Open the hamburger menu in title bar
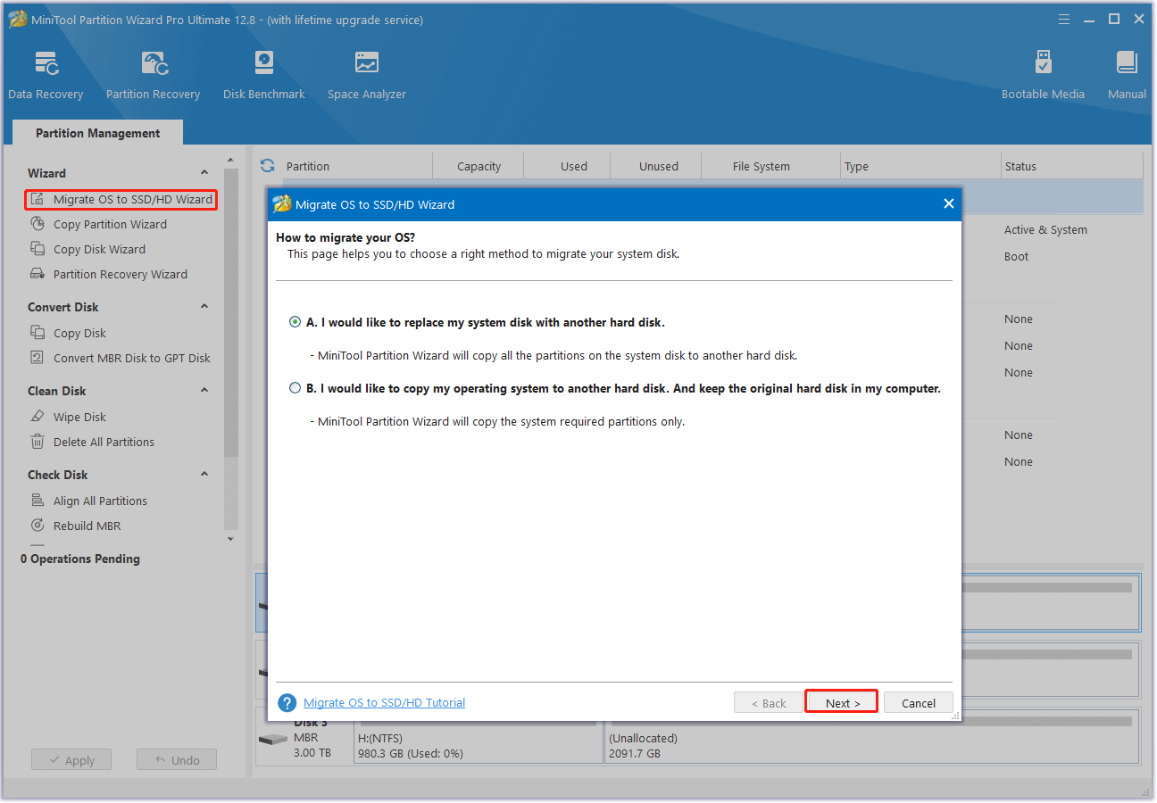 tap(1063, 19)
